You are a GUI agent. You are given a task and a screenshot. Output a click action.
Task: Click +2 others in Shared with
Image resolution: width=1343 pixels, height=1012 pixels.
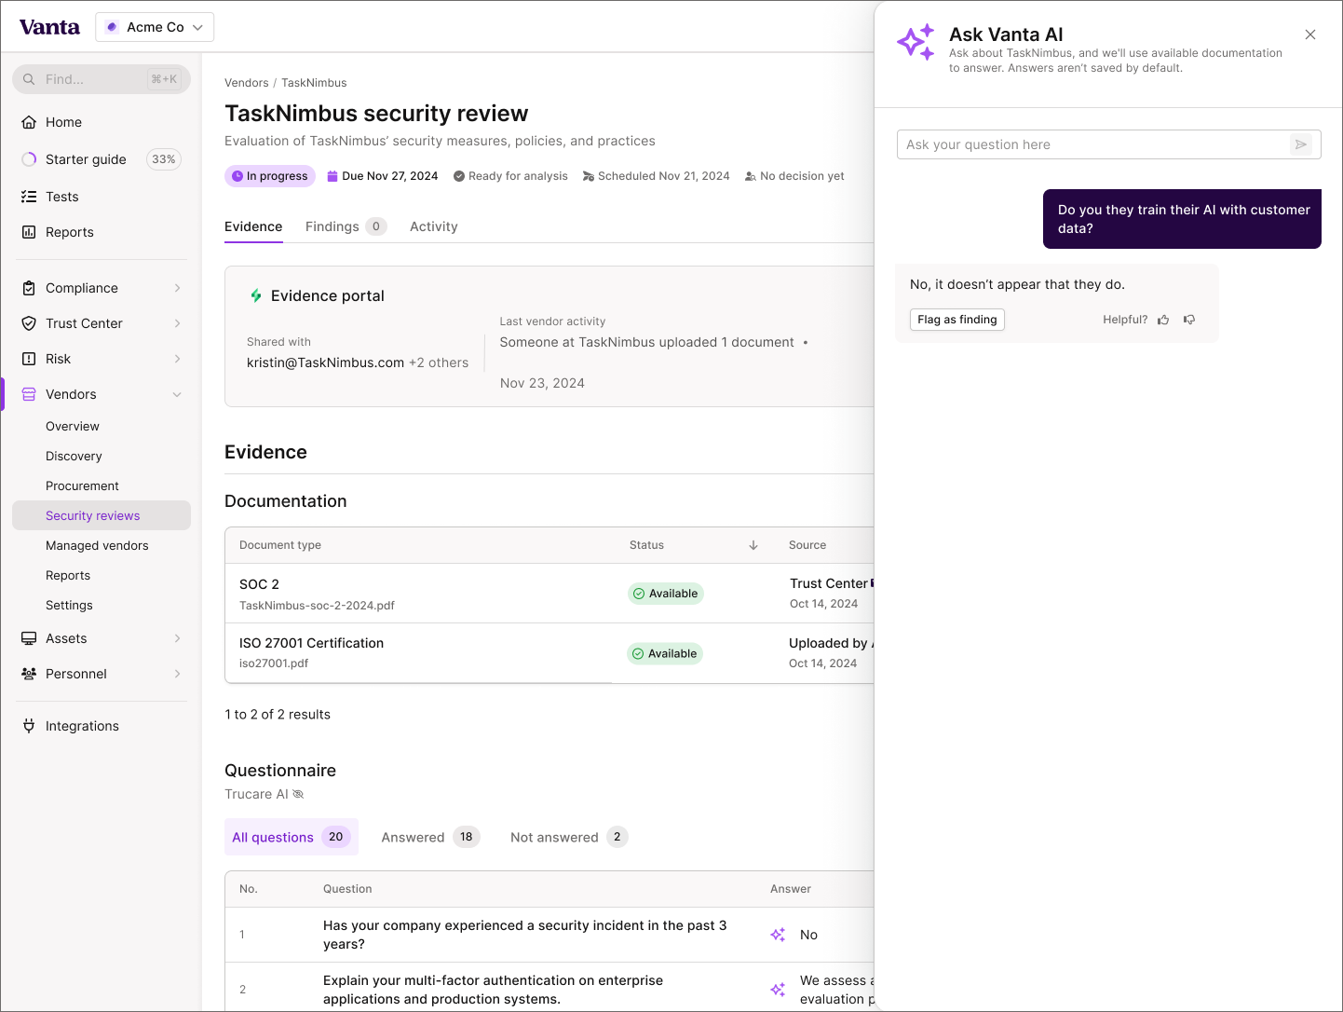pos(439,362)
